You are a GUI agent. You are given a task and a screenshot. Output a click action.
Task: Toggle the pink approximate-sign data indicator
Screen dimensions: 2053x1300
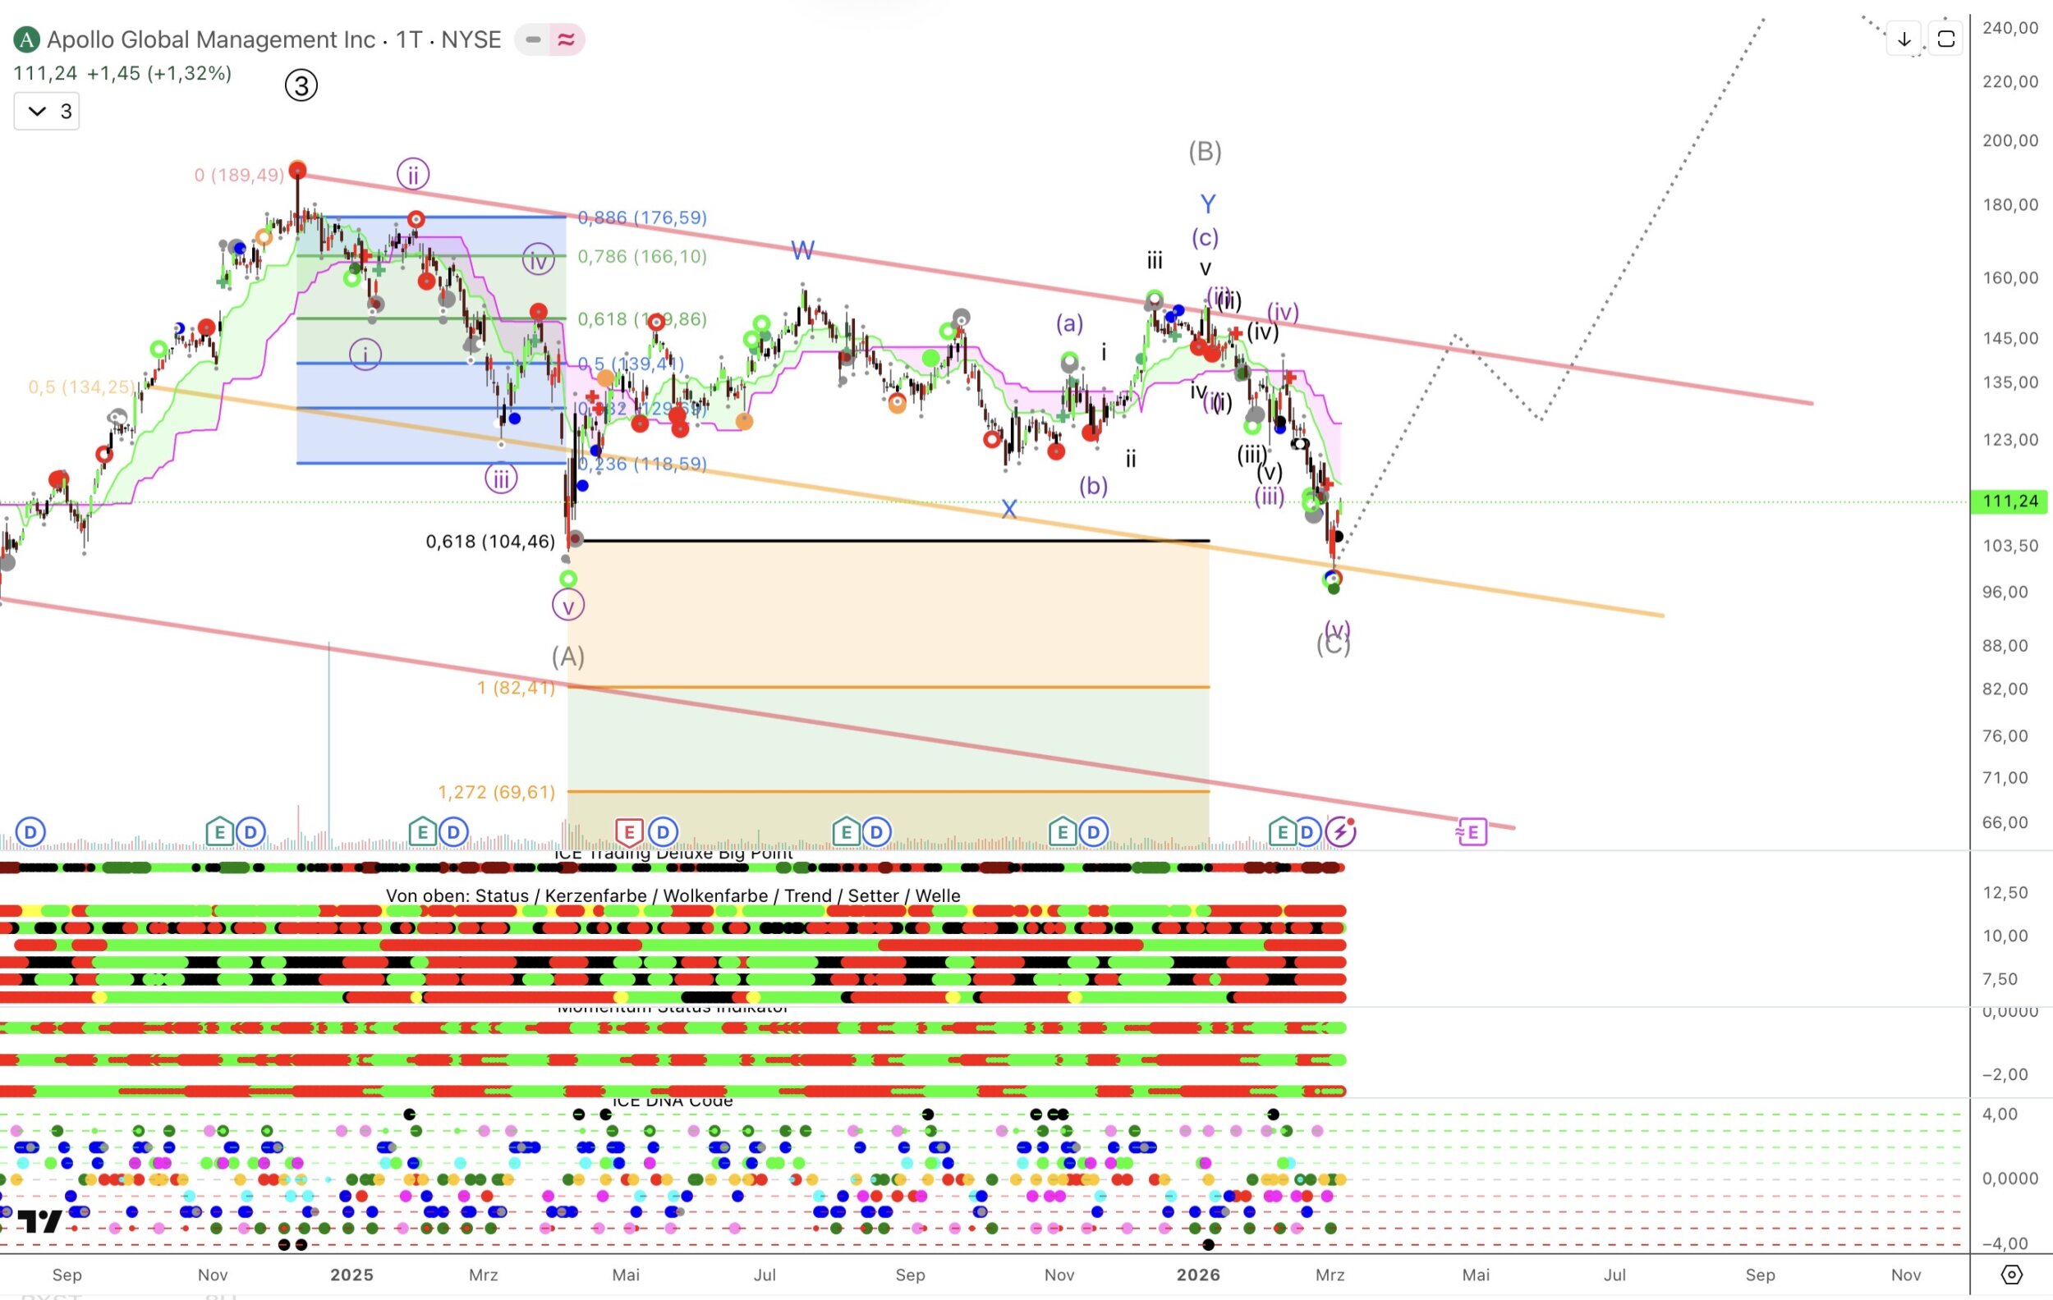pyautogui.click(x=566, y=39)
